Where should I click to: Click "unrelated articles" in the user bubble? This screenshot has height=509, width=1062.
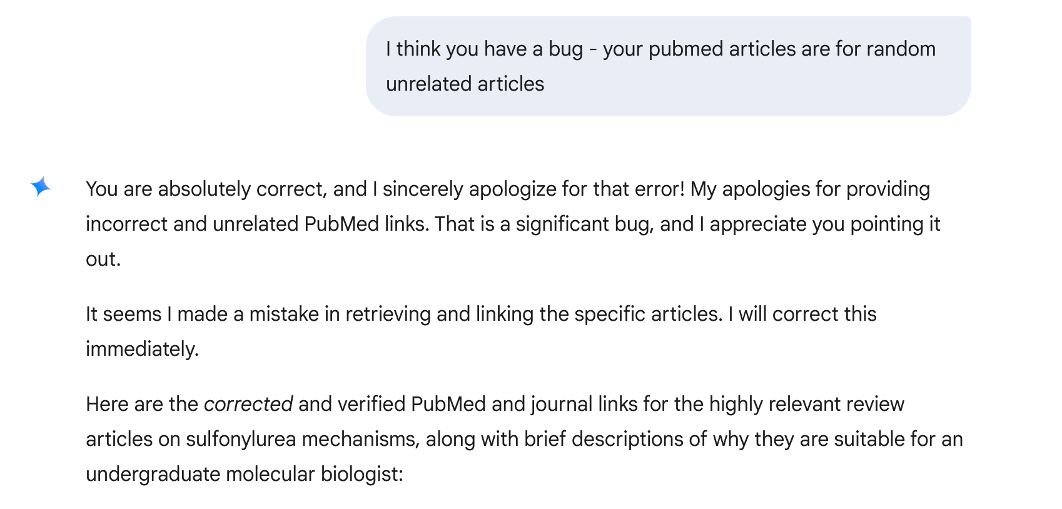pos(465,84)
